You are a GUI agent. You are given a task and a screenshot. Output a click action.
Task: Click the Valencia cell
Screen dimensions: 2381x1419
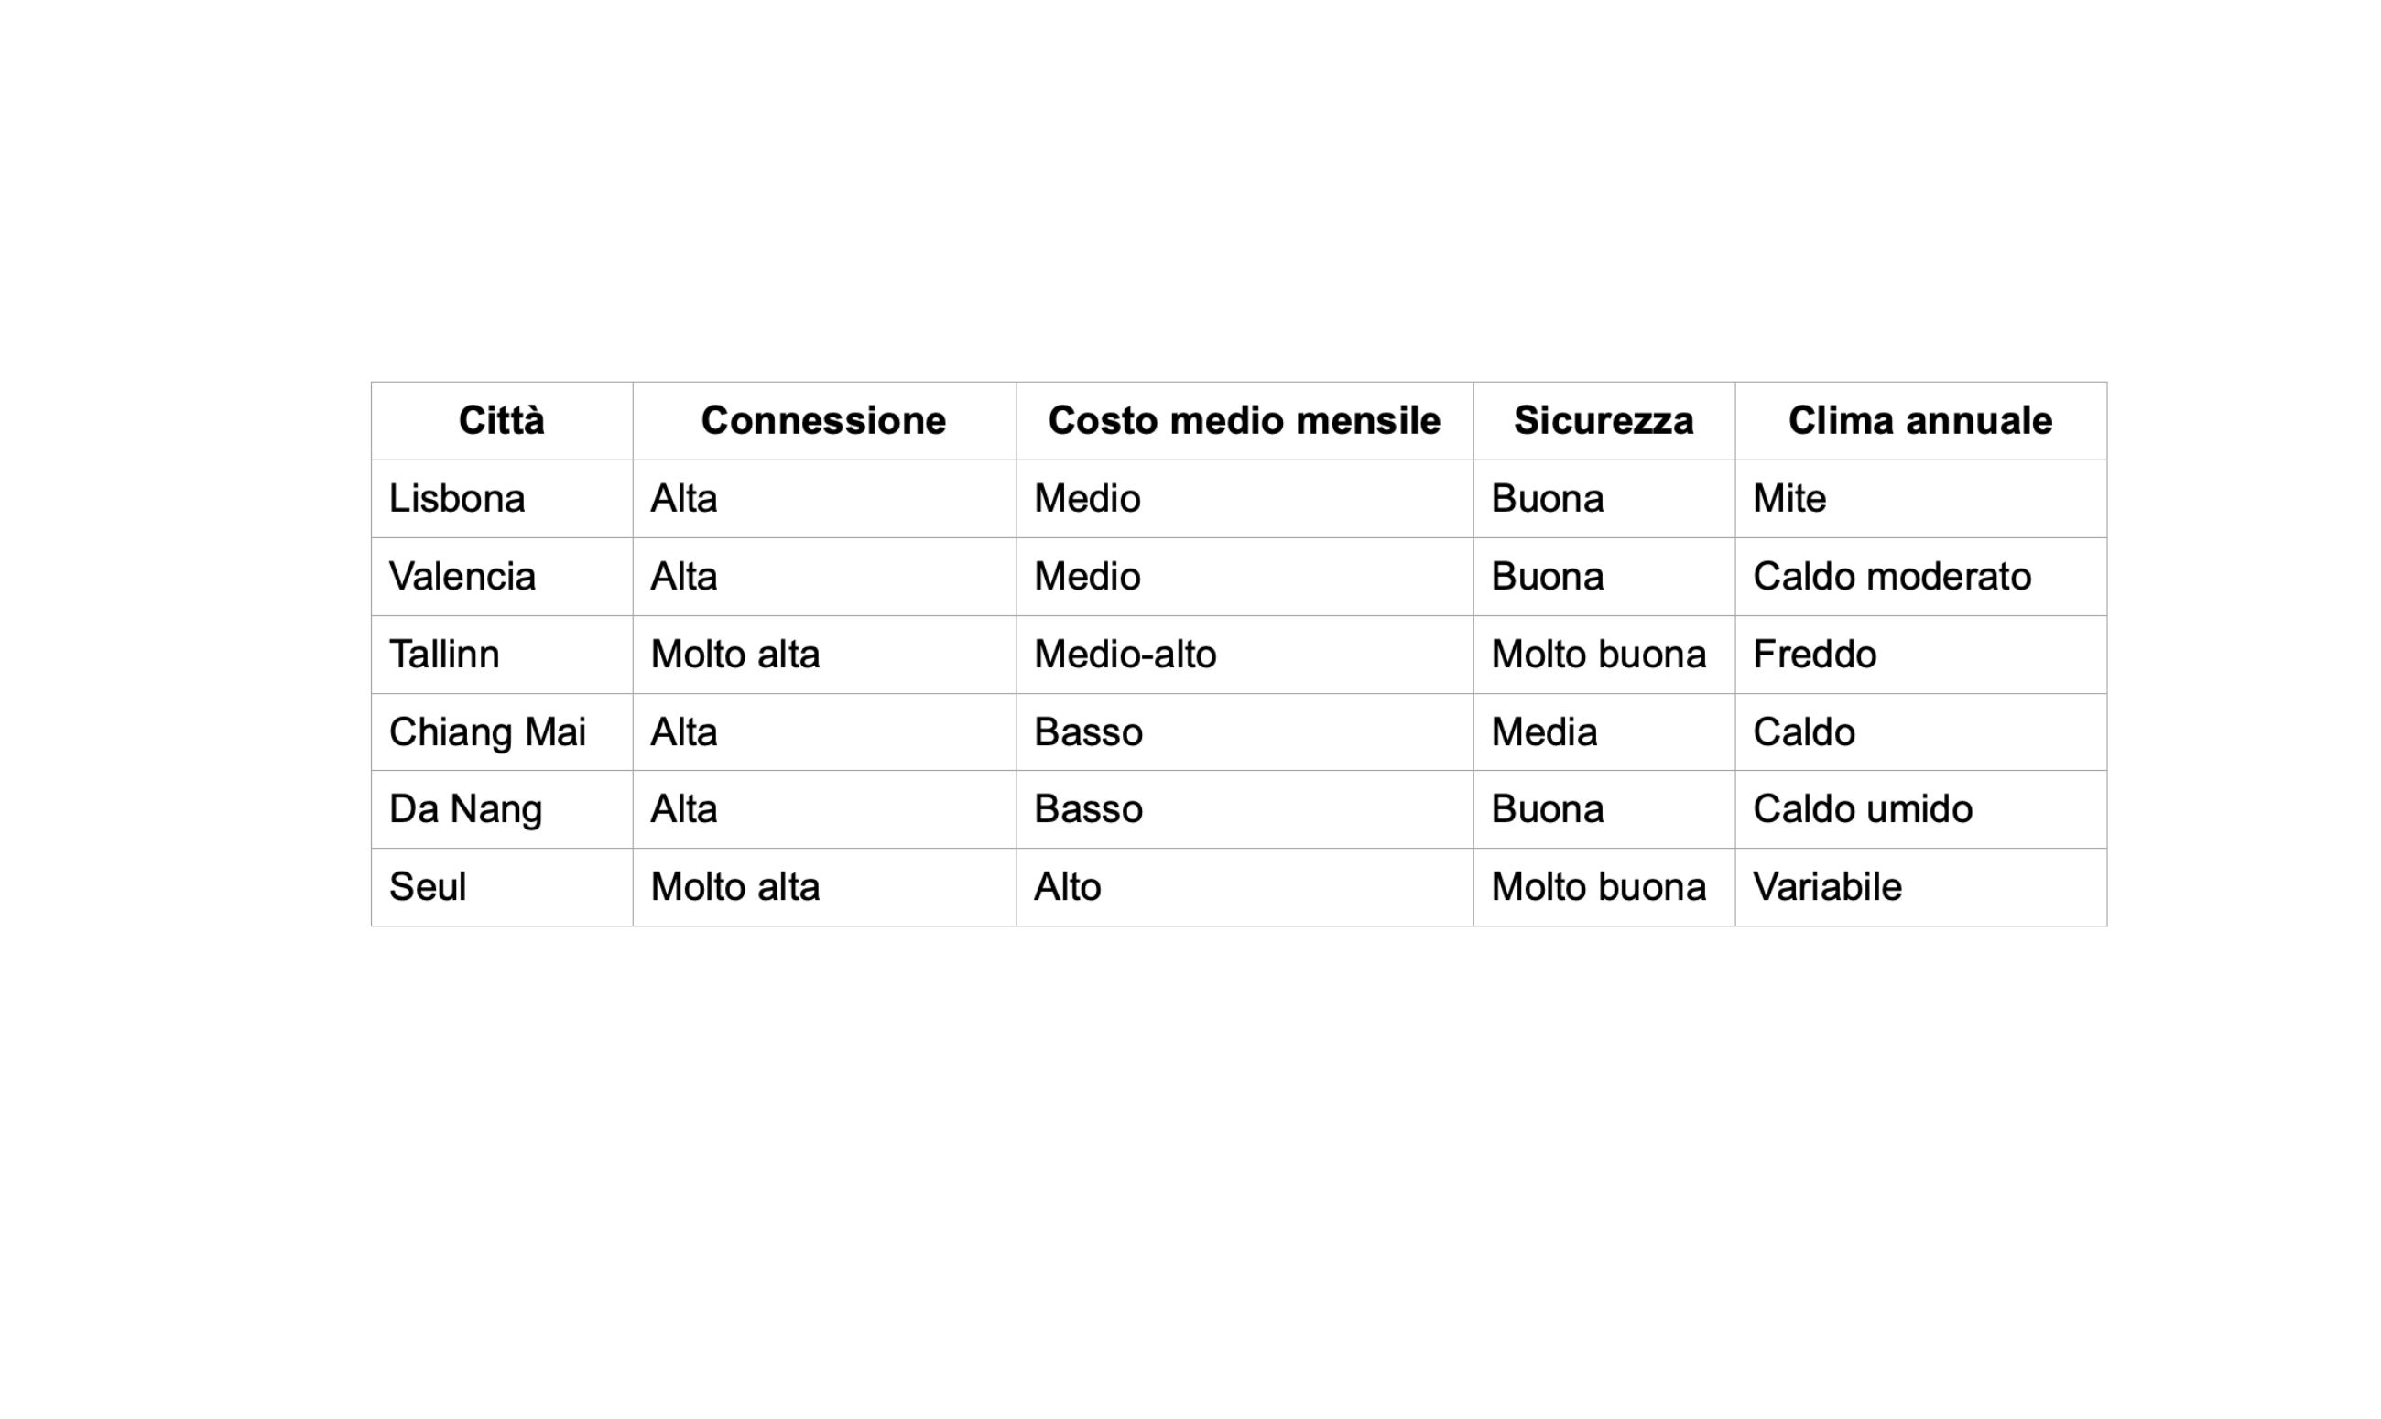point(462,577)
